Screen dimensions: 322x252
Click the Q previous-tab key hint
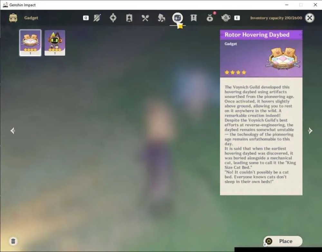point(86,18)
